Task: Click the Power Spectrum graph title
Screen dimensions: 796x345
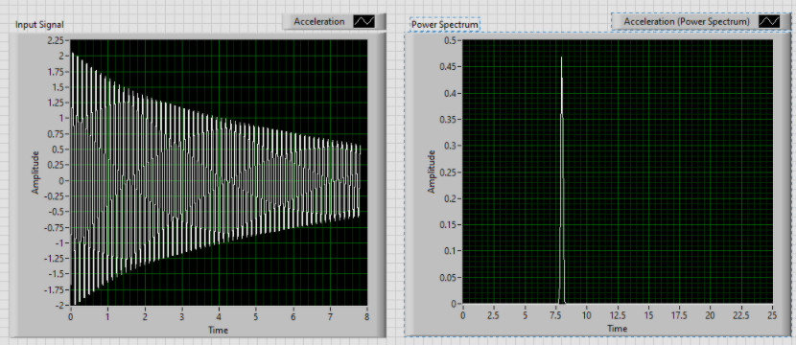Action: (445, 24)
